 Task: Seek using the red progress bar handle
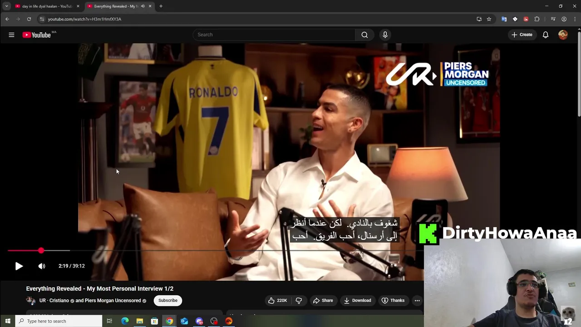coord(41,250)
